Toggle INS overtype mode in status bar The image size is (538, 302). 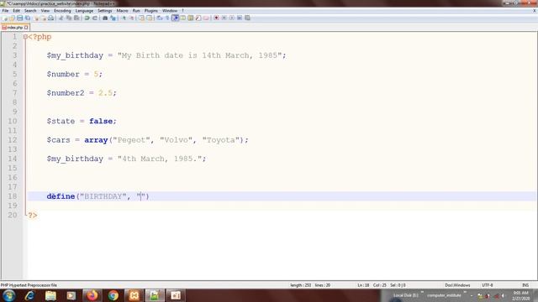tap(525, 285)
